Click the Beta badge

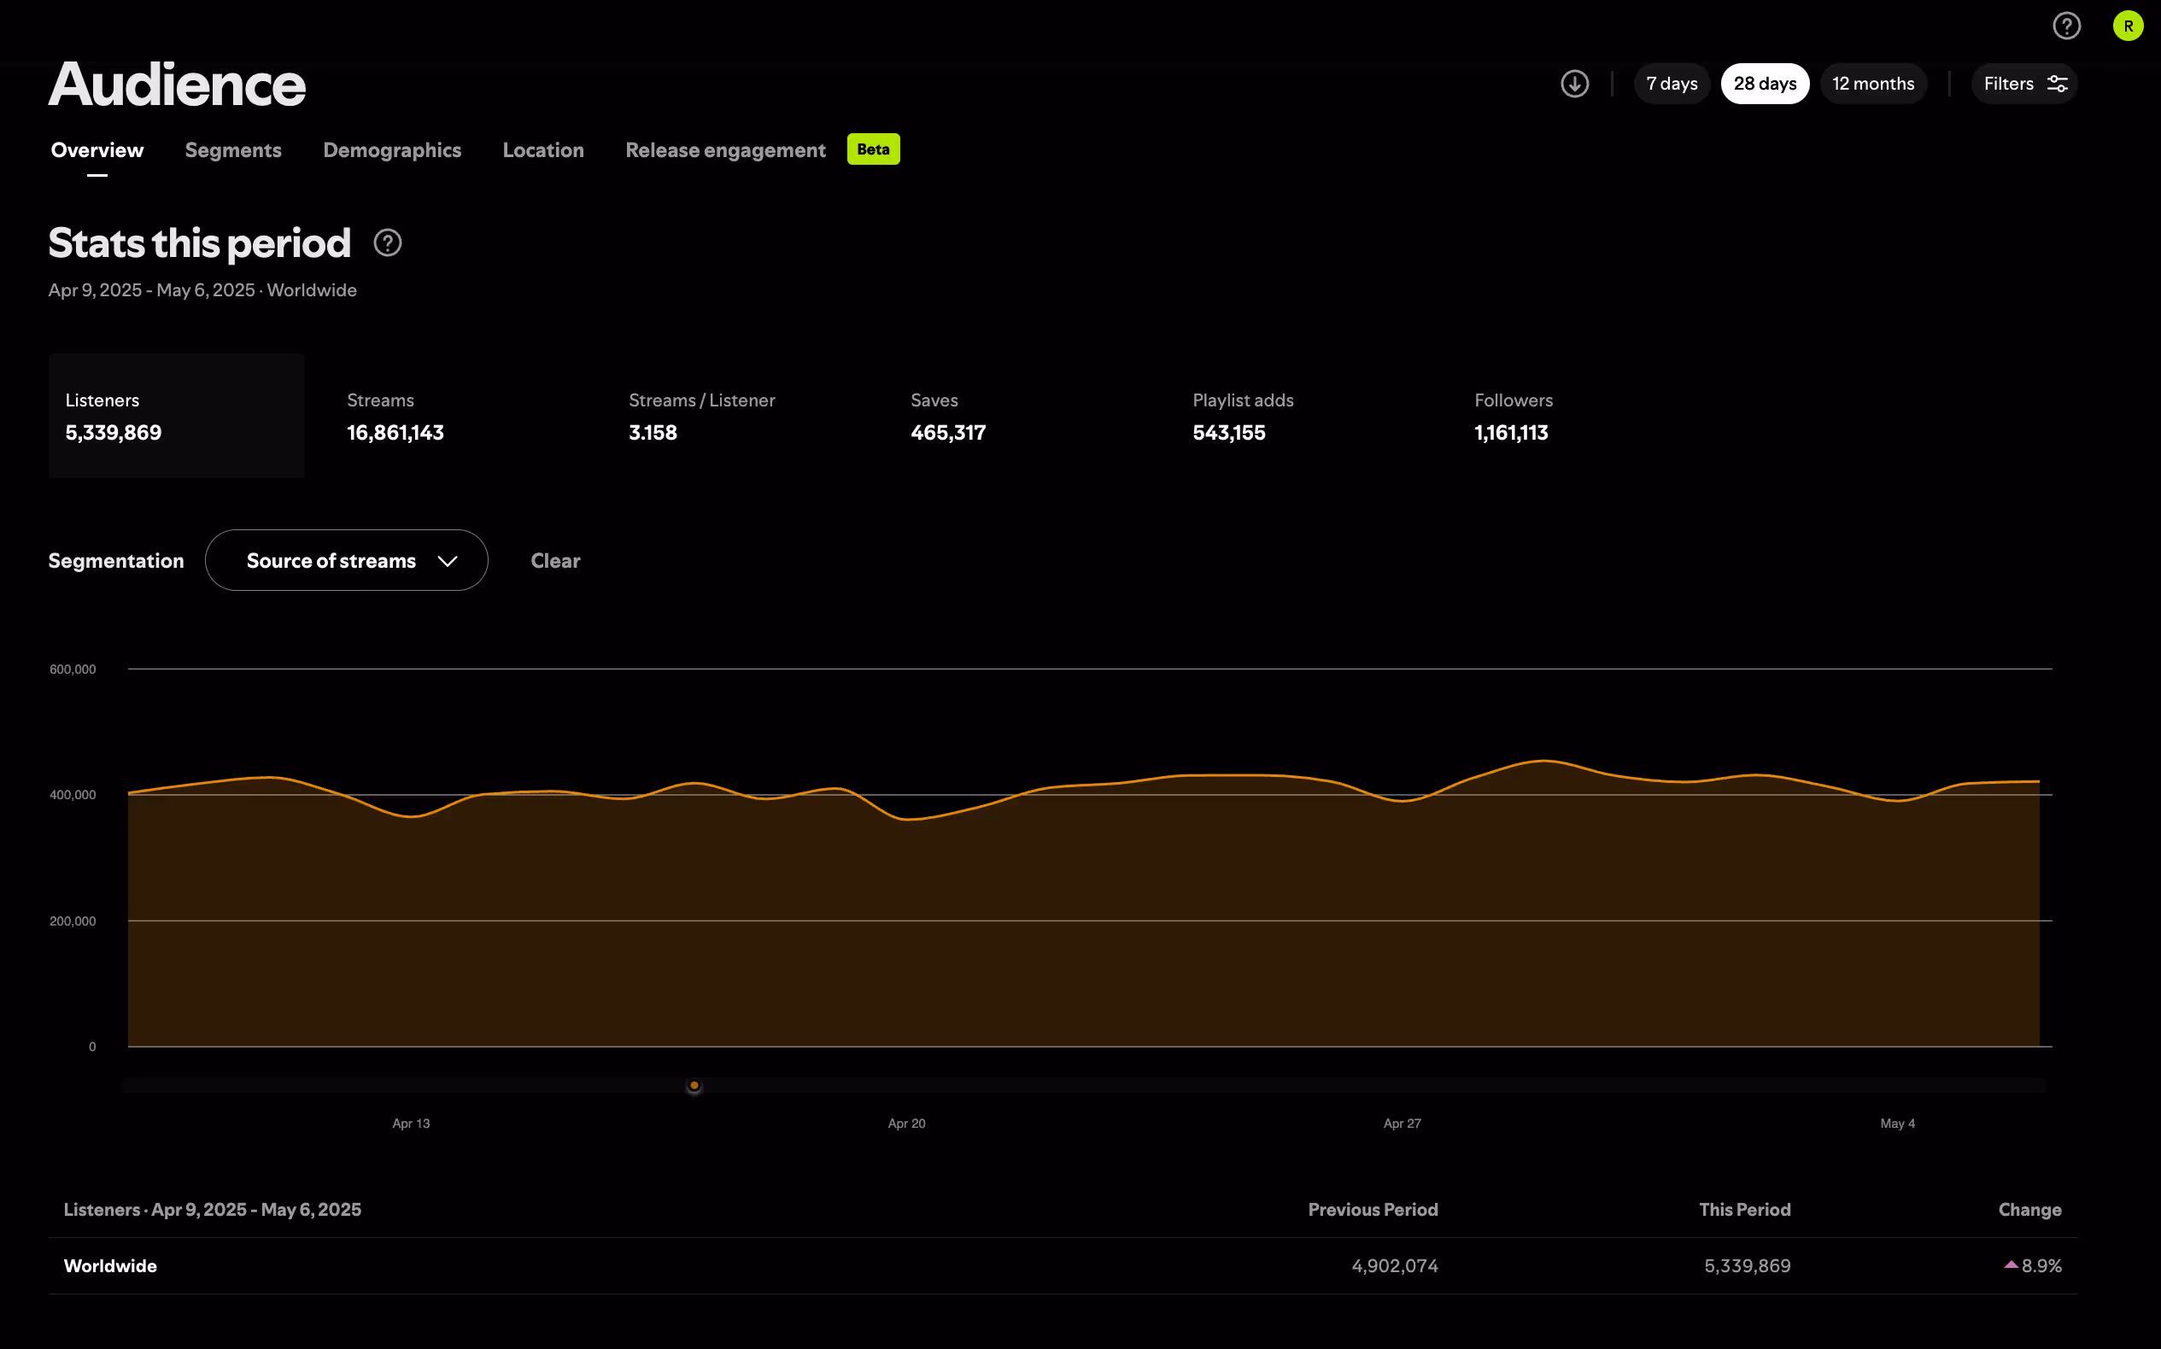click(873, 149)
